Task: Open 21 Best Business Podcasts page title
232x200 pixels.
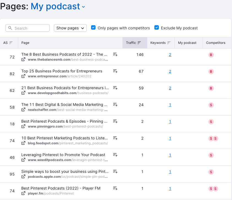Action: tap(65, 88)
